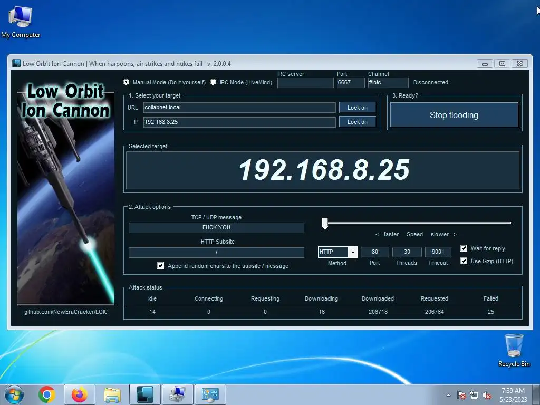540x405 pixels.
Task: Click the github.com/NewEraCracker/LOIC link
Action: coord(66,312)
